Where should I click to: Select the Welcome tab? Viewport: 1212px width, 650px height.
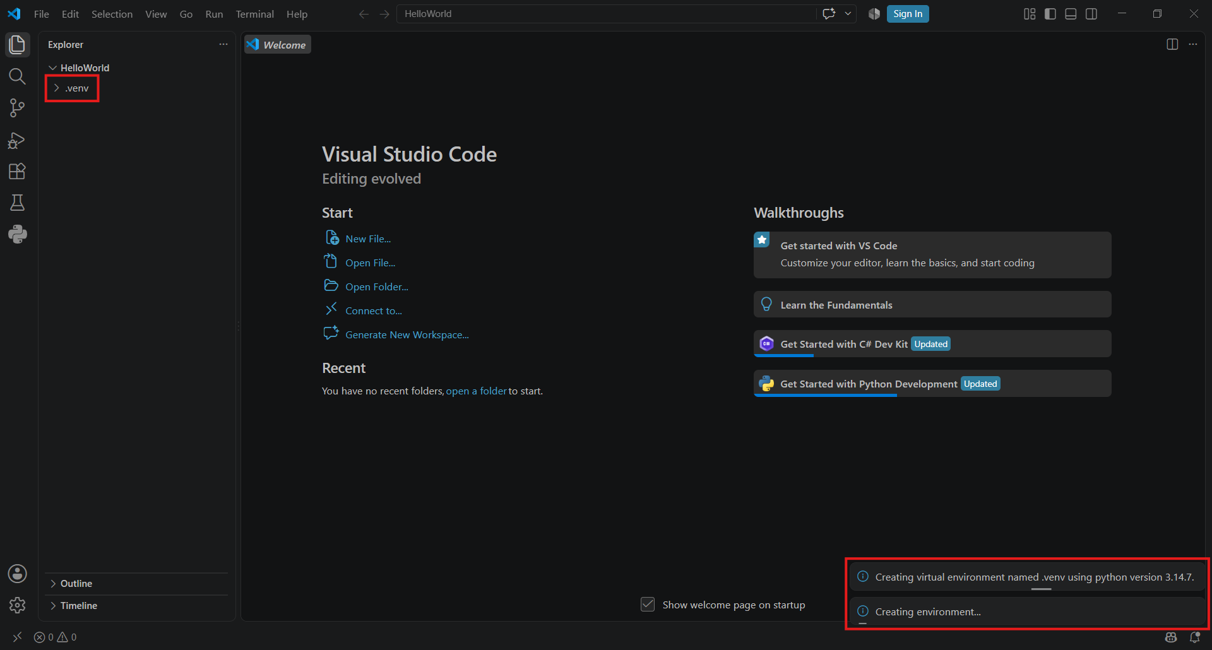[x=278, y=45]
